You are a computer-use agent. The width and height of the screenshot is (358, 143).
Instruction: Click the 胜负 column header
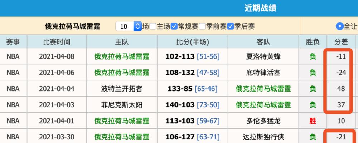tap(313, 42)
